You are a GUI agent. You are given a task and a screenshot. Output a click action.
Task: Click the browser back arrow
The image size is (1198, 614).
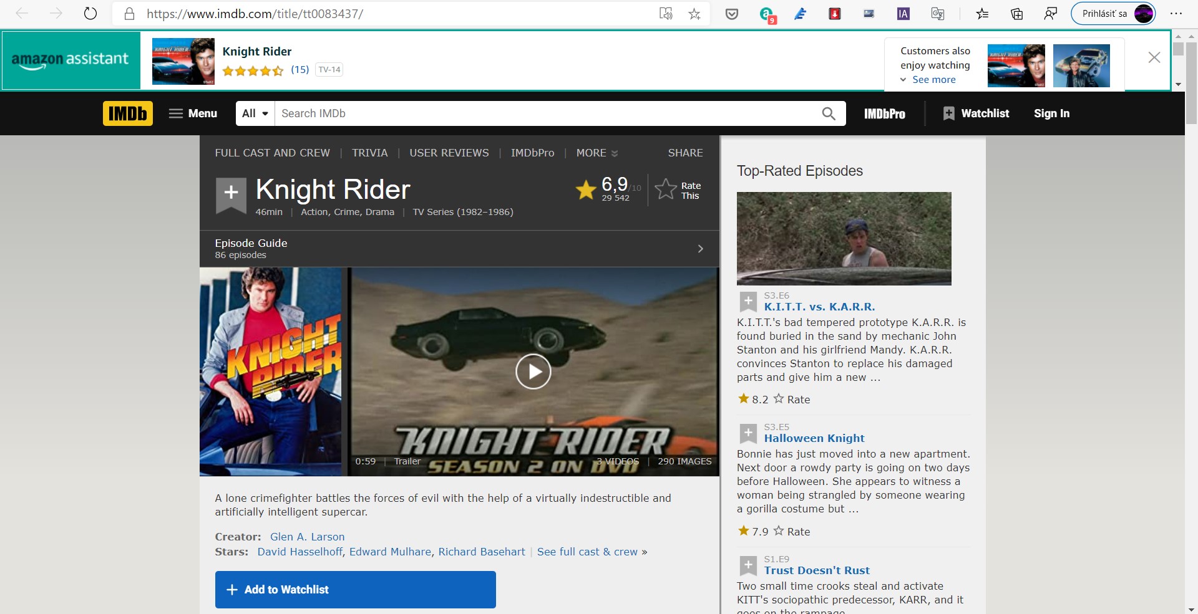22,14
